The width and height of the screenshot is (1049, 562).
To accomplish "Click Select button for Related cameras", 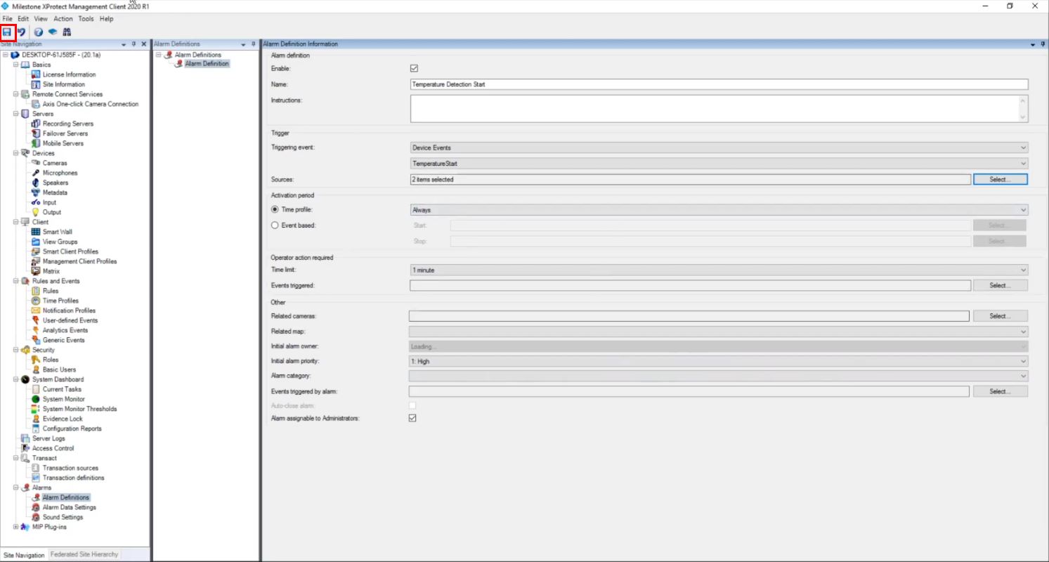I will click(x=1001, y=316).
